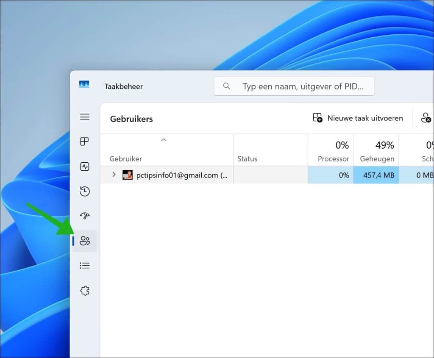434x358 pixels.
Task: Select the Users sidebar icon
Action: pos(85,241)
